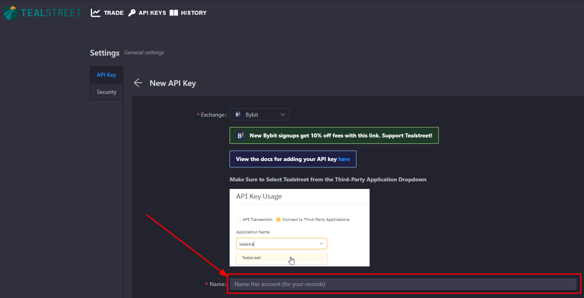Open the API KEYS menu

pos(147,13)
